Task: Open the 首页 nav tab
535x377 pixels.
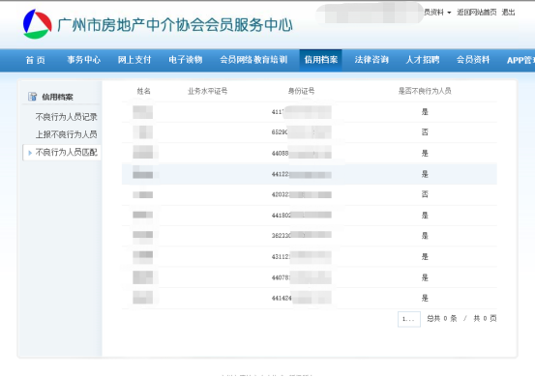Action: click(x=36, y=60)
